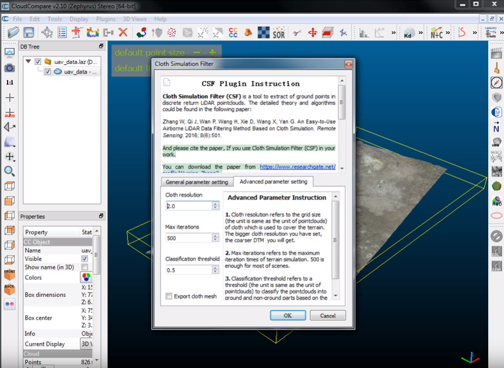Open the SF scalar field icon
Screen dimensions: 504x368
[x=496, y=112]
